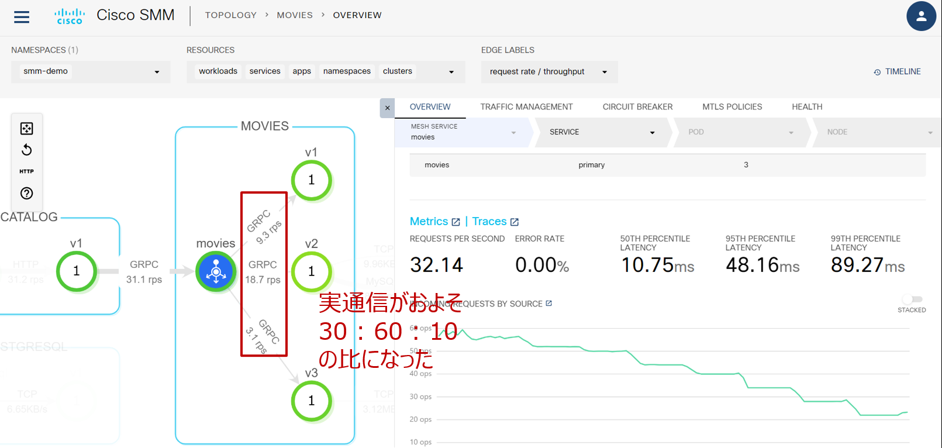The height and width of the screenshot is (448, 942).
Task: Select the catalog v1 workload node
Action: click(x=76, y=271)
